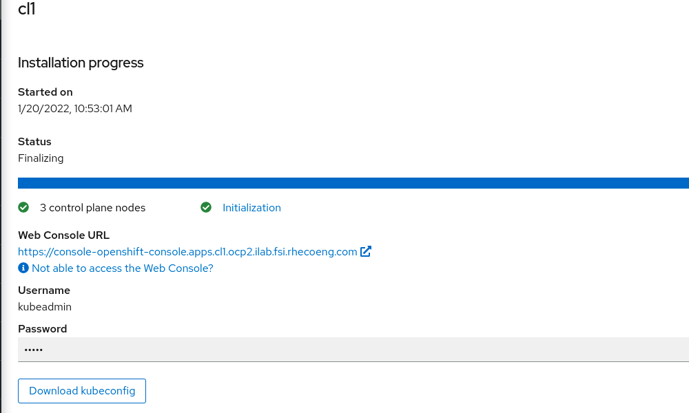Open the console-openshift-console web URL link
The width and height of the screenshot is (689, 413).
pyautogui.click(x=187, y=252)
